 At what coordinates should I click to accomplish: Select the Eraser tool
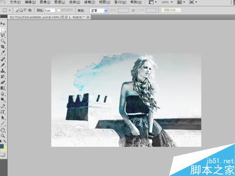[x=3, y=82]
